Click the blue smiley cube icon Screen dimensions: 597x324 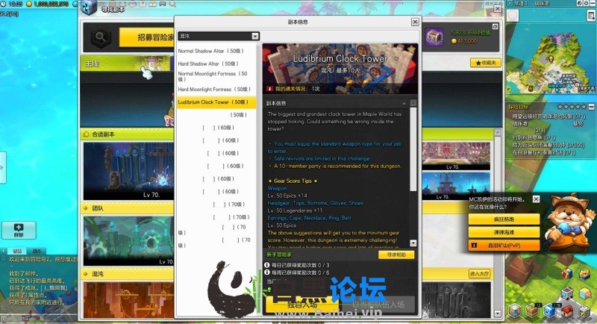point(549,311)
